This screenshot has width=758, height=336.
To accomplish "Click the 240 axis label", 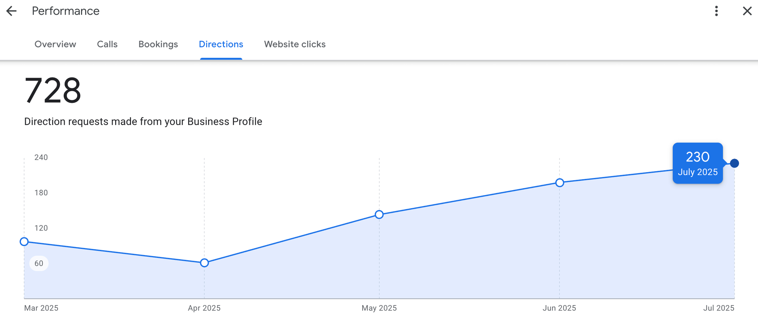I will tap(41, 157).
